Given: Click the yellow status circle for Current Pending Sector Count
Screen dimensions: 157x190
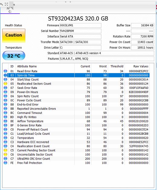Looking at the screenshot, I should coord(5,150).
